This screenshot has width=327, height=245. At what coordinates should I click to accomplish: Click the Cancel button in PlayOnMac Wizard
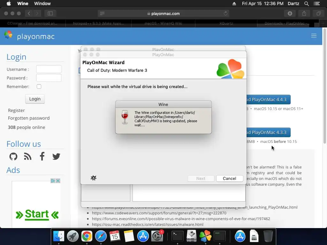click(230, 178)
